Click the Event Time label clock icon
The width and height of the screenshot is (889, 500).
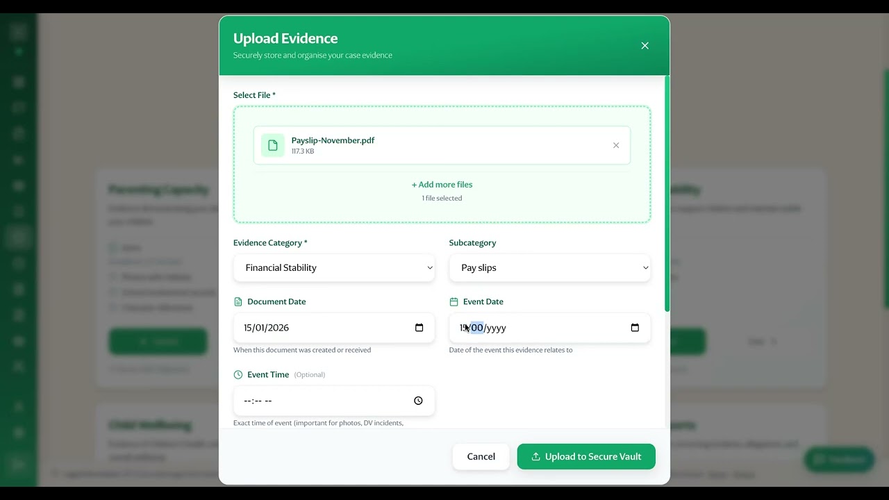click(238, 375)
